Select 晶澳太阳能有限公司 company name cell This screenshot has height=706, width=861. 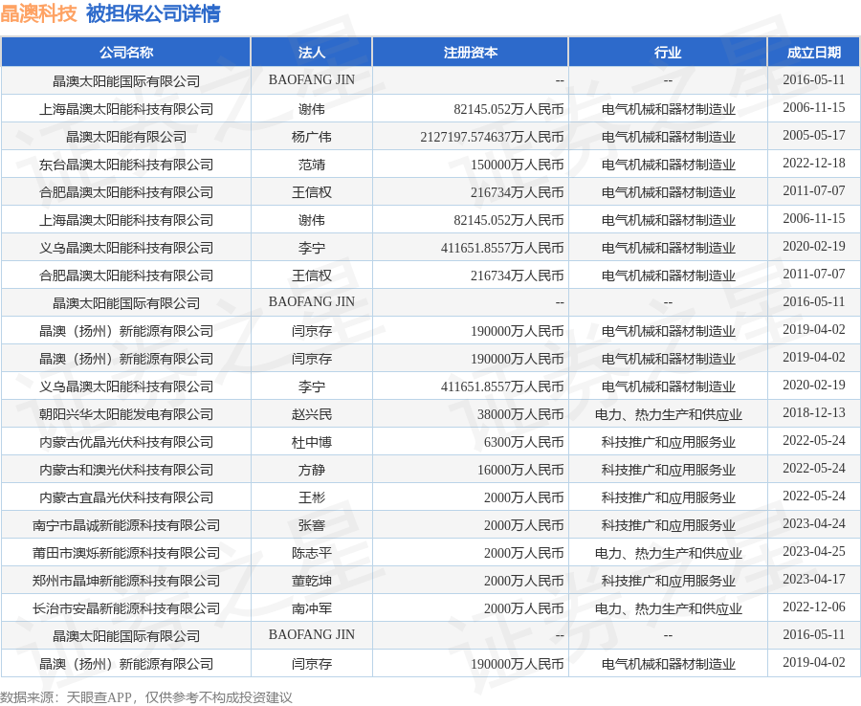coord(125,136)
